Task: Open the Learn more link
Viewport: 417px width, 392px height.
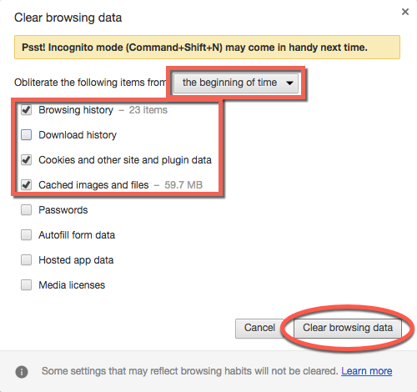Action: tap(367, 371)
